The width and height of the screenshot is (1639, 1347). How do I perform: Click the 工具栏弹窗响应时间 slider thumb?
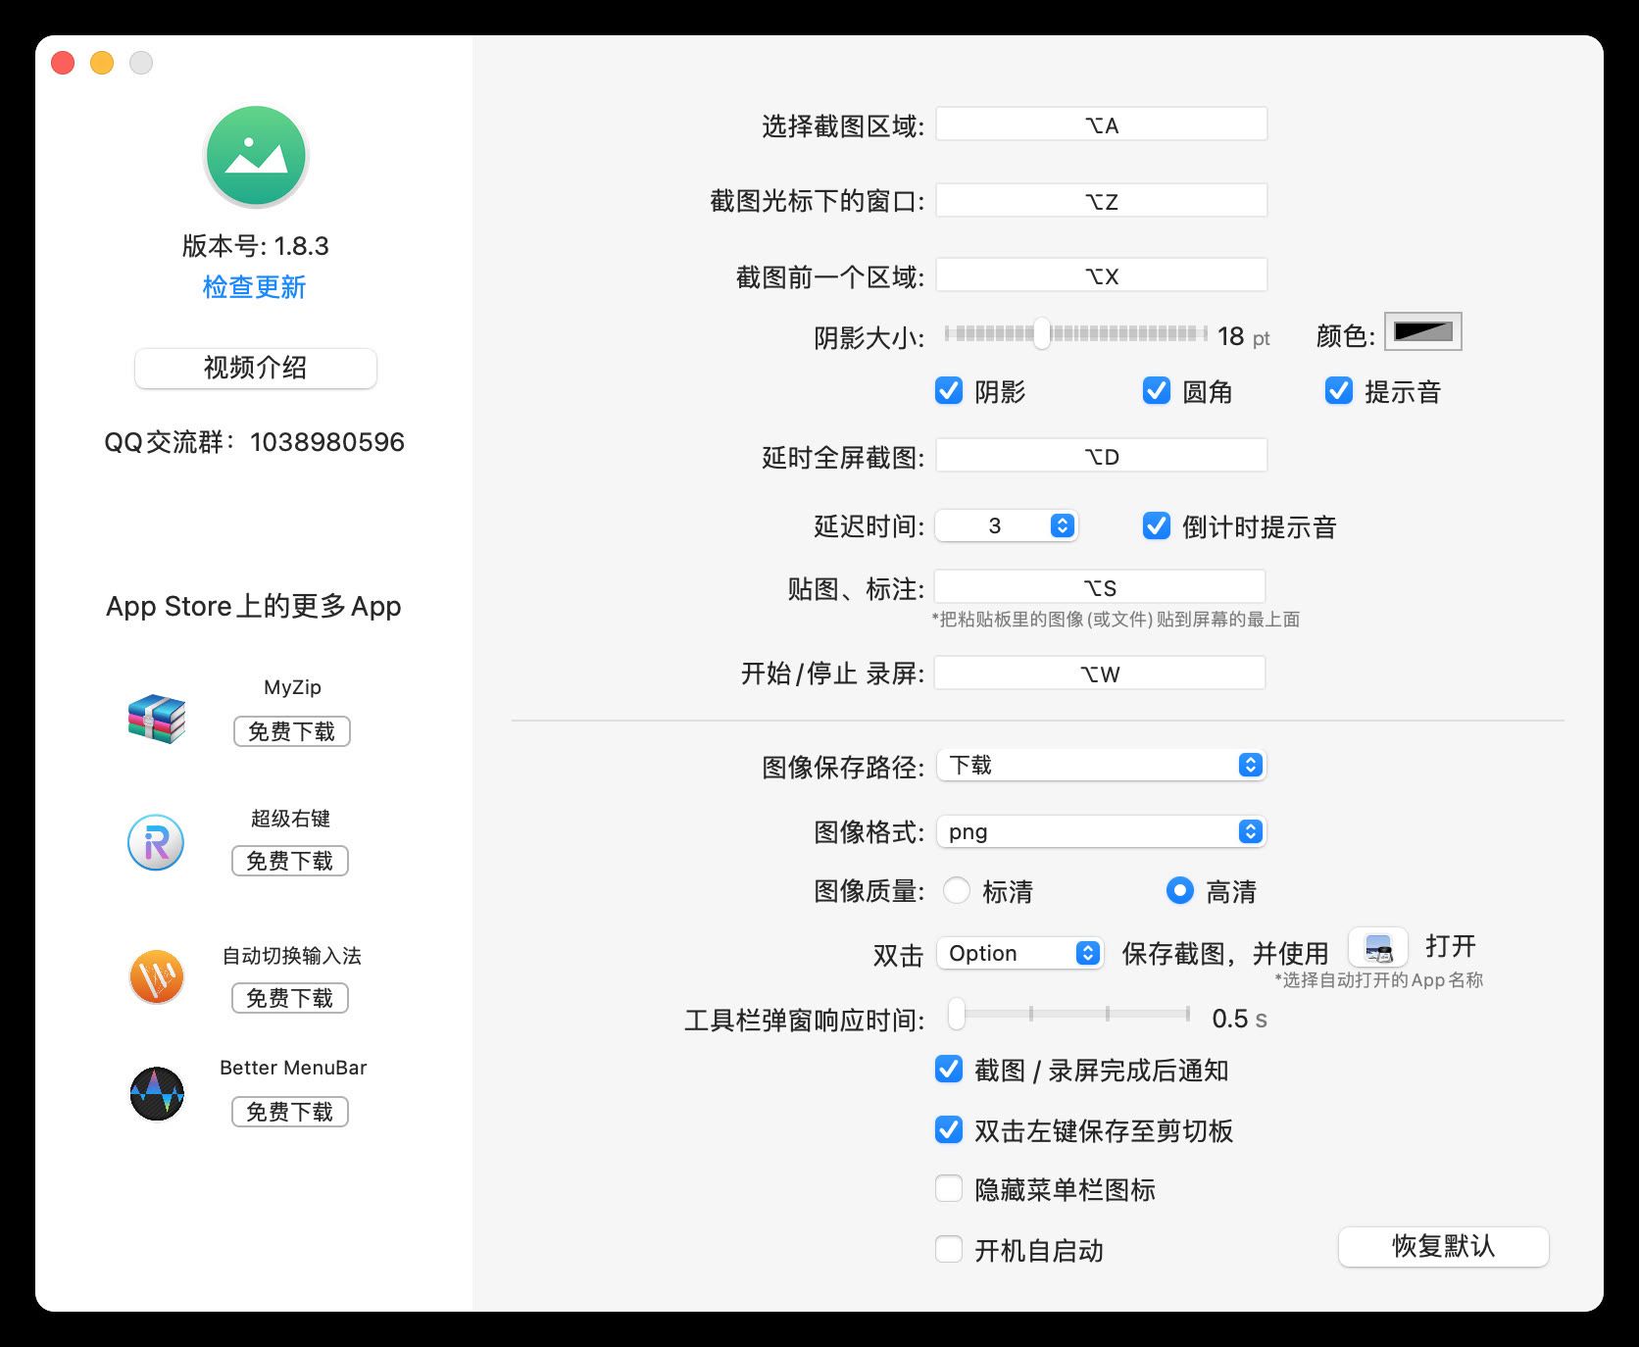(957, 1014)
